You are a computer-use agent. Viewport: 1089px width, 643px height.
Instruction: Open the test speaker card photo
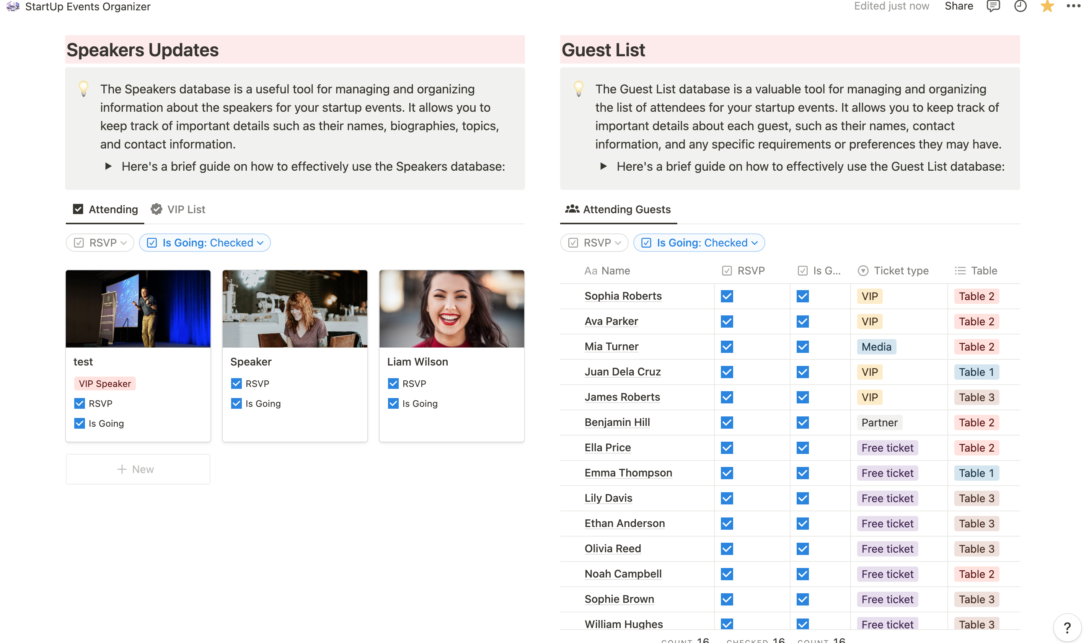[x=138, y=309]
